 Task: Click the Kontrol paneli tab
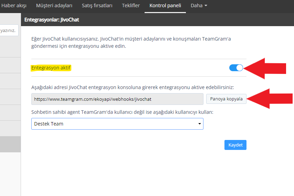[165, 6]
